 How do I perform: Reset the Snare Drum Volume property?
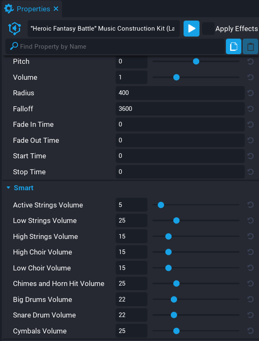point(250,315)
